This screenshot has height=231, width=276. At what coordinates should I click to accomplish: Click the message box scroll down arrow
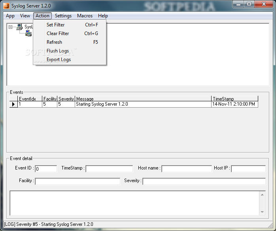[x=262, y=212]
